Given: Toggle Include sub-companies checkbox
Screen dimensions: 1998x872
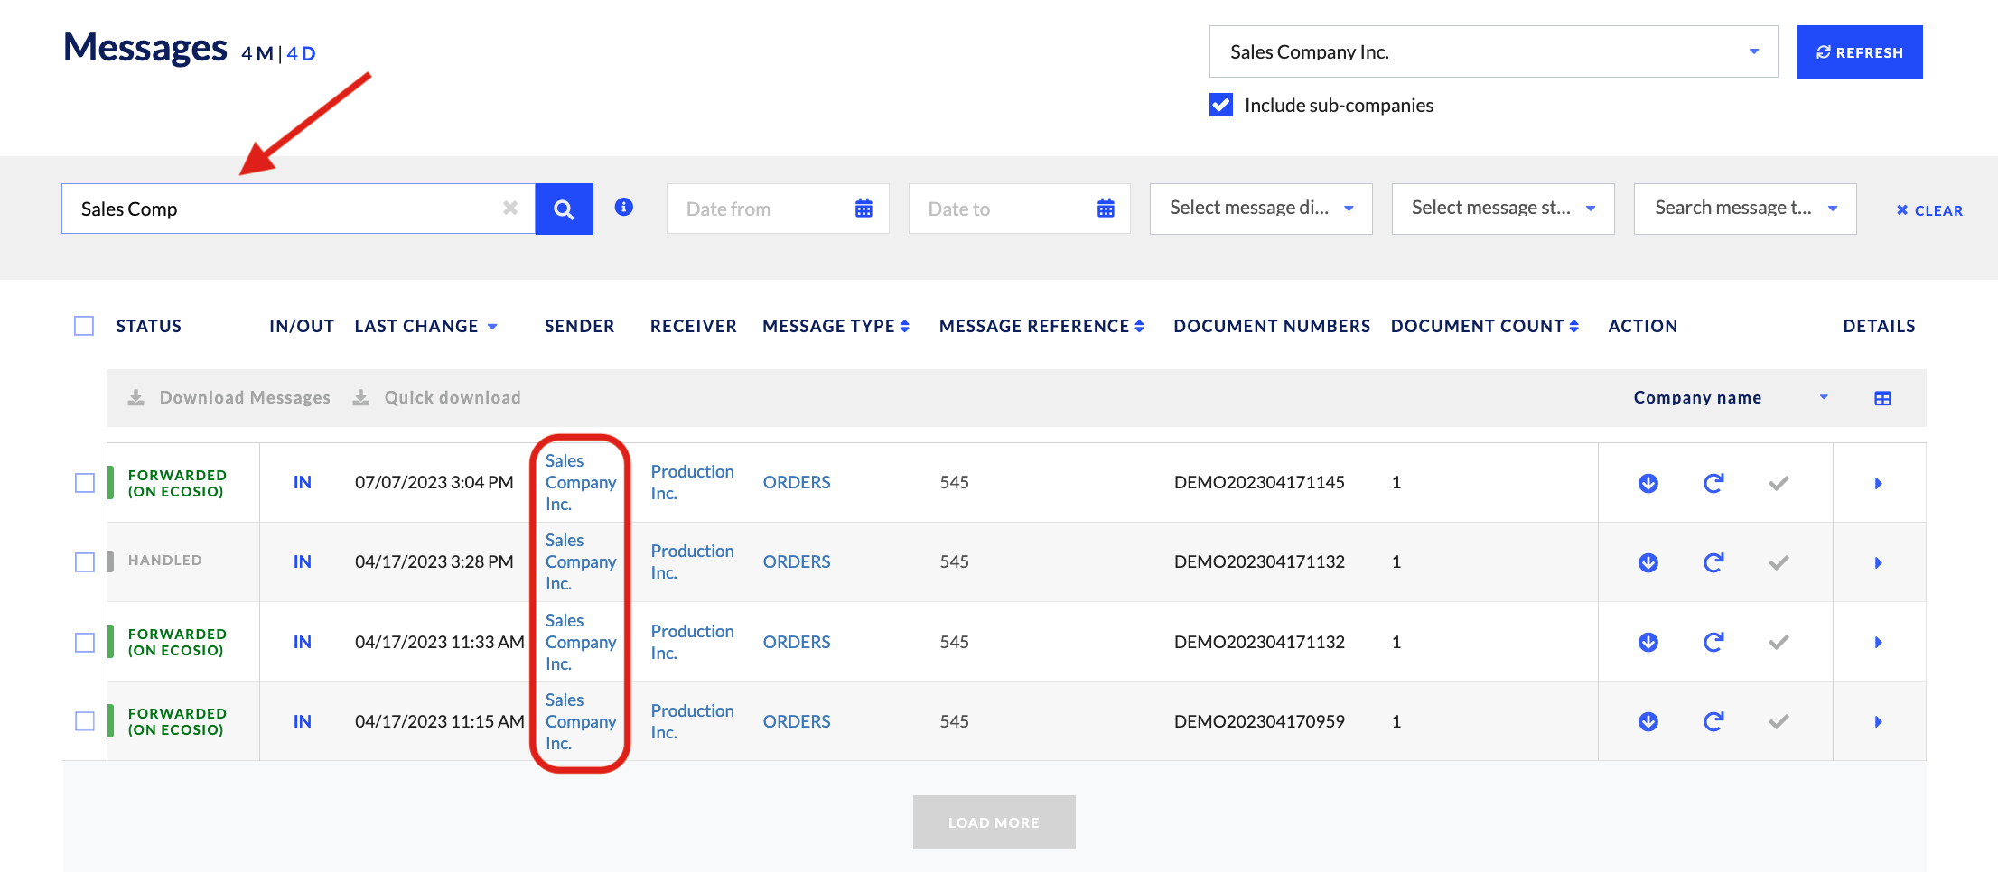Looking at the screenshot, I should pos(1221,105).
